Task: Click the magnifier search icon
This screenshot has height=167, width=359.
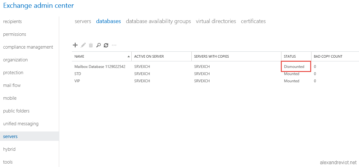Action: pyautogui.click(x=98, y=45)
